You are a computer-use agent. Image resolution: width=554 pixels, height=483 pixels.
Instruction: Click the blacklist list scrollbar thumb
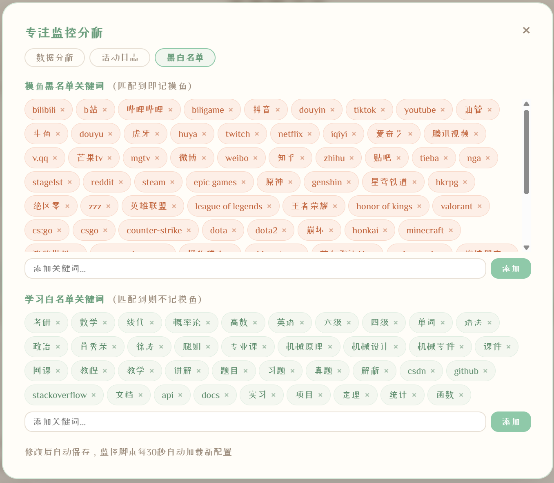click(526, 152)
